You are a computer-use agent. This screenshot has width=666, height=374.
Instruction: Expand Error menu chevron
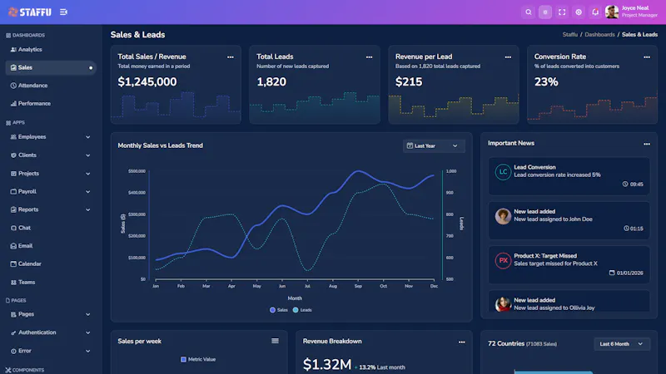tap(88, 351)
